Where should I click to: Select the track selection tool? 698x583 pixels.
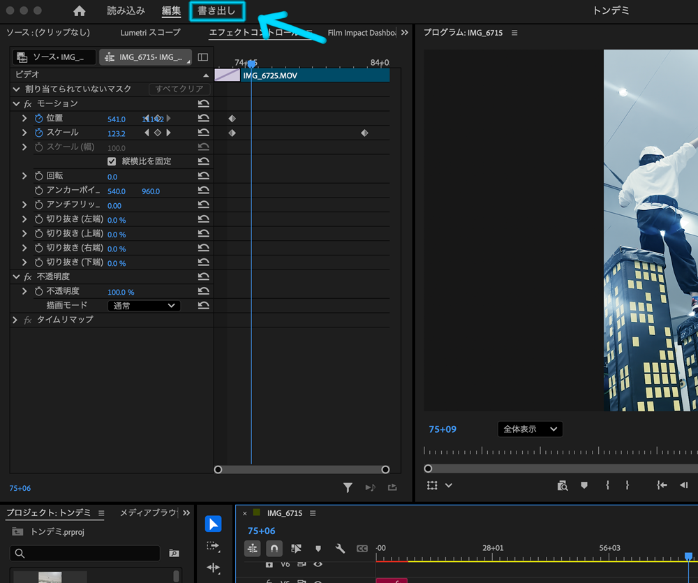pos(213,545)
